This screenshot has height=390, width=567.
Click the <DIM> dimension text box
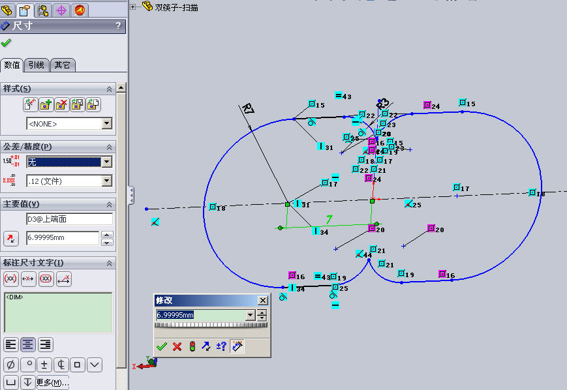tap(58, 312)
